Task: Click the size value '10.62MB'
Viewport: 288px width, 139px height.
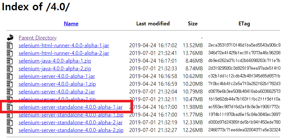Action: click(193, 76)
